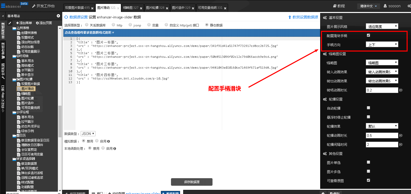Click the play arrow icon beside 基本用法
Viewport: 411px width, 194px height.
tap(58, 16)
